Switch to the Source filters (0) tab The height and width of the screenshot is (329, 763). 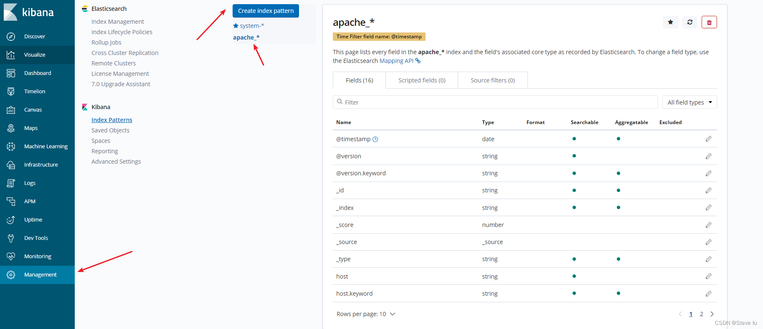(493, 80)
